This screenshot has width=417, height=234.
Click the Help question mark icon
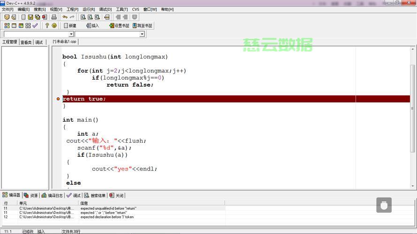47,26
